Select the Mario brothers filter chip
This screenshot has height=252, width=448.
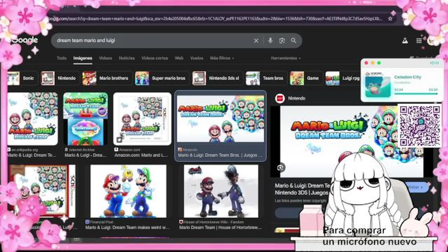tap(107, 78)
